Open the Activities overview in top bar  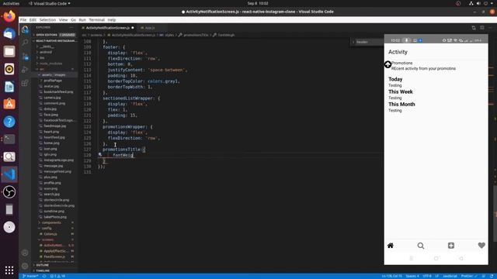point(11,3)
